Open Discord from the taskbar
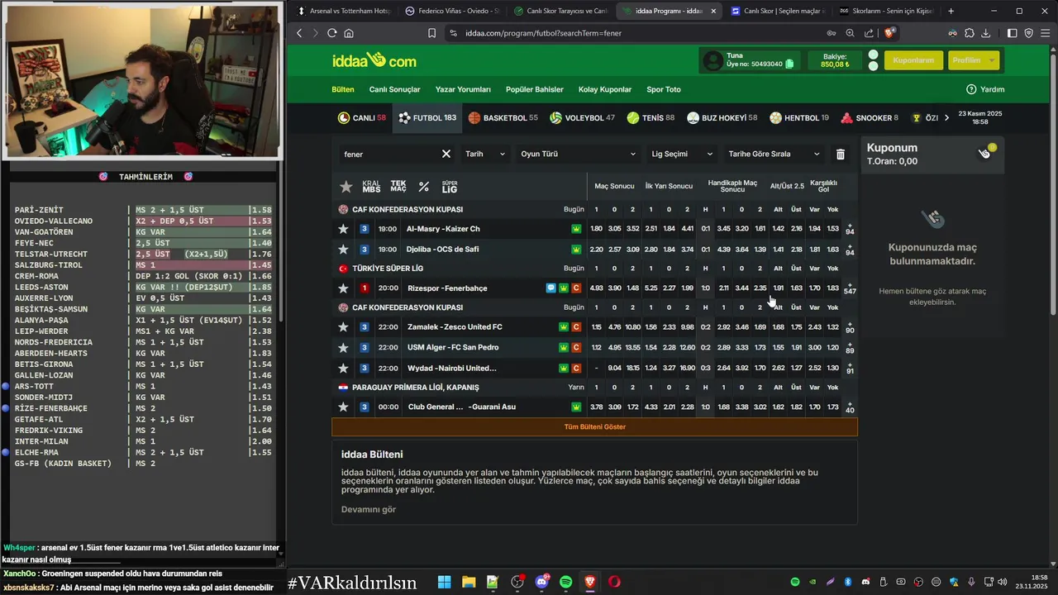Image resolution: width=1058 pixels, height=595 pixels. click(542, 582)
